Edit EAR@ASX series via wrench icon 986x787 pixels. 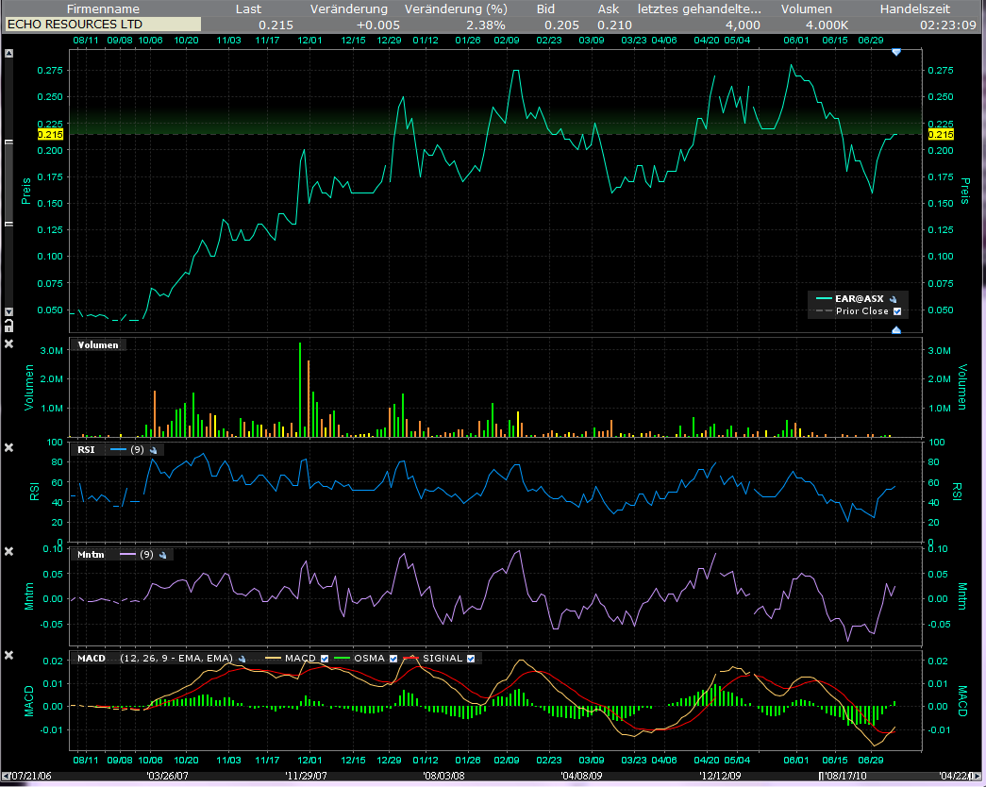893,298
